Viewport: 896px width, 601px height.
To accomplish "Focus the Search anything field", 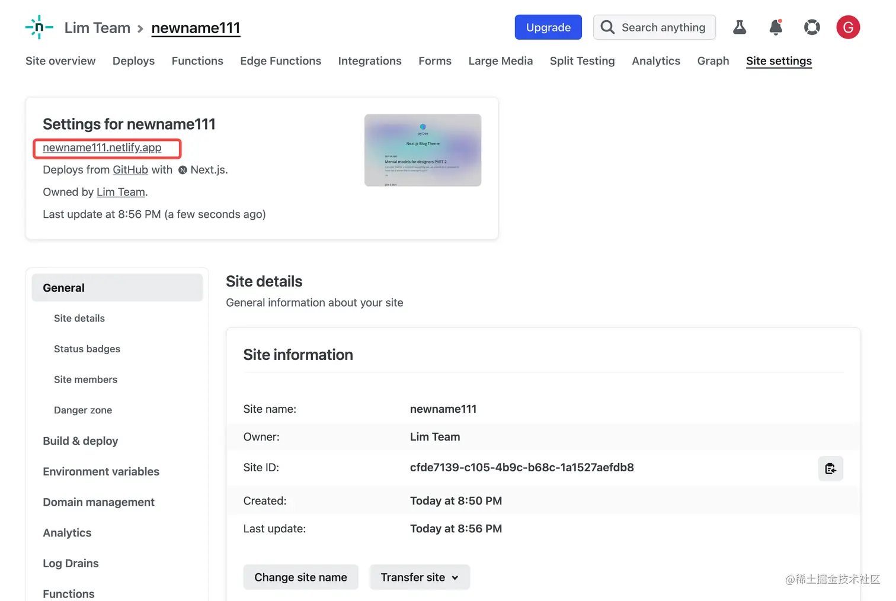I will pos(654,27).
